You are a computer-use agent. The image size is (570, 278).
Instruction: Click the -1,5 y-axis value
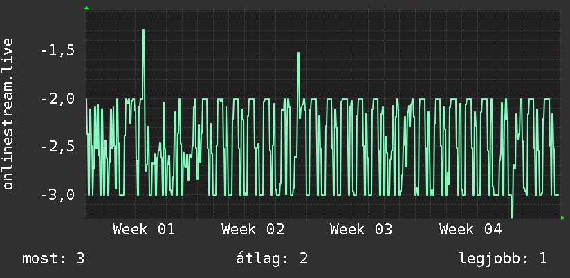click(58, 51)
